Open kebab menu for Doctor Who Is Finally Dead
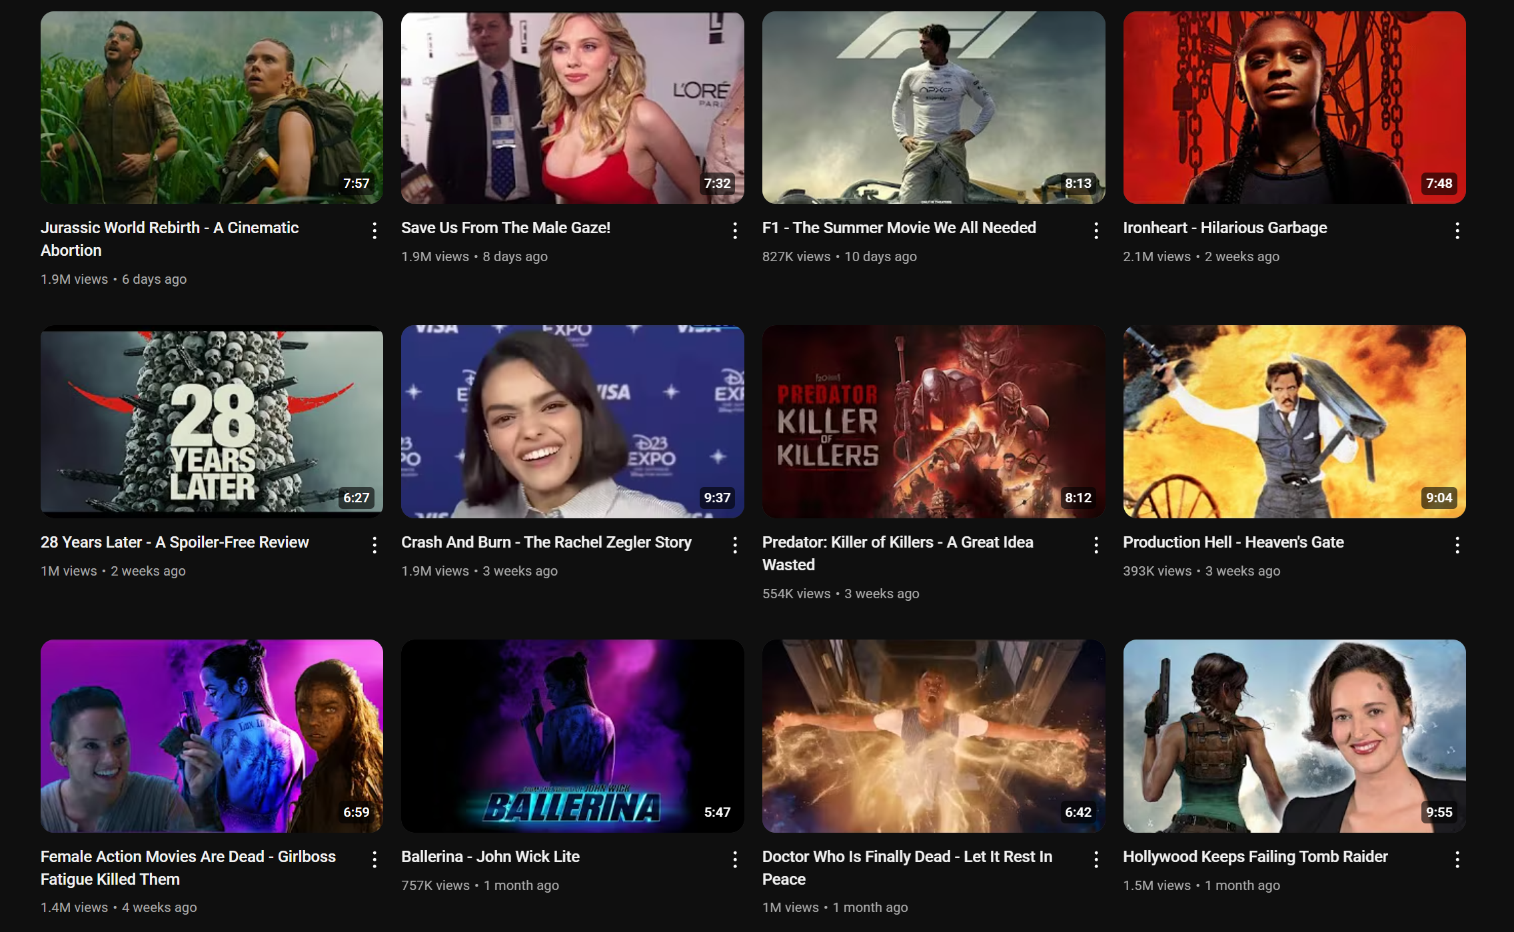This screenshot has width=1514, height=932. pyautogui.click(x=1096, y=859)
